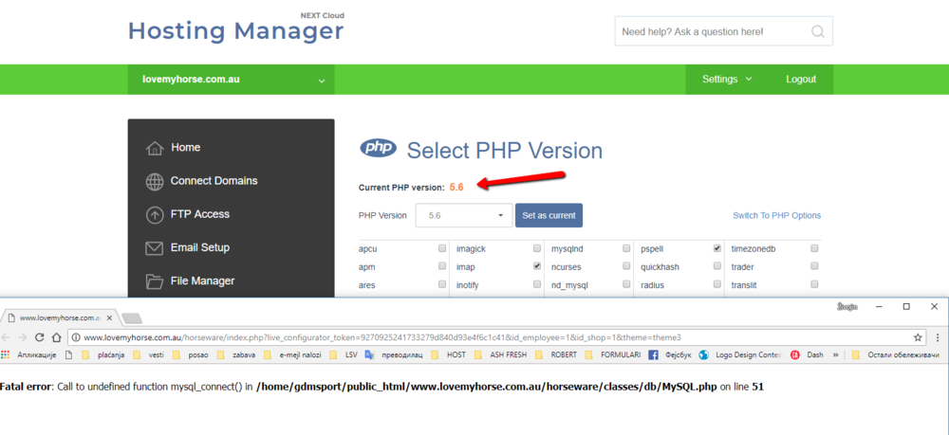Image resolution: width=949 pixels, height=435 pixels.
Task: Open the Other bookmarks folder
Action: 896,354
